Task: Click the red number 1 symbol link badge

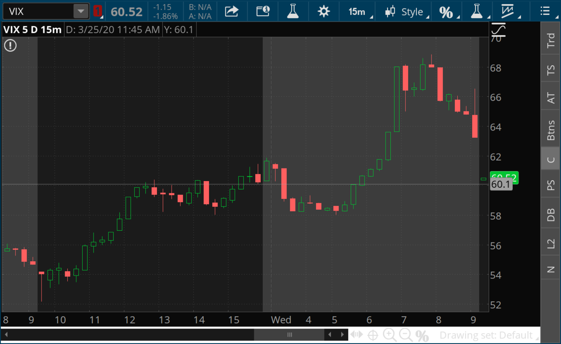Action: (98, 11)
